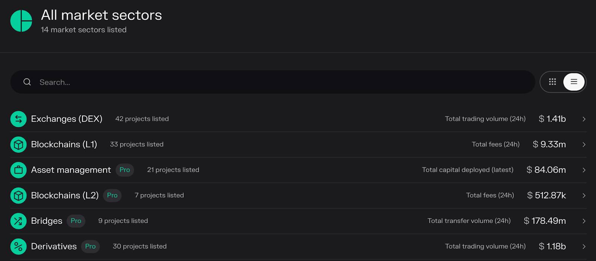
Task: Click the Derivatives percent icon
Action: [18, 246]
